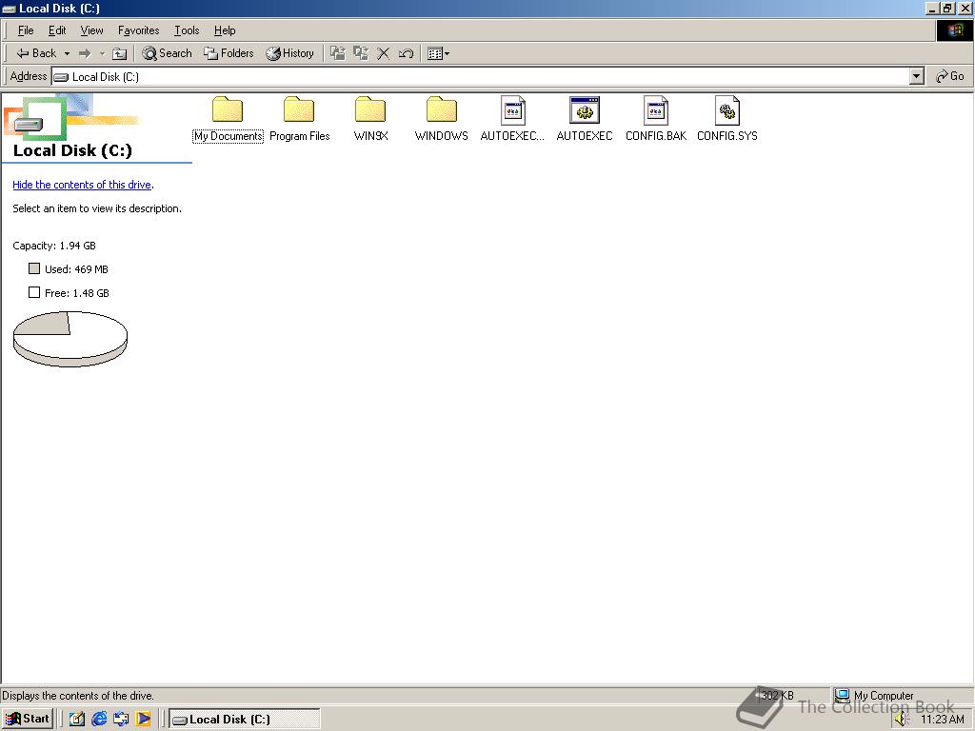The height and width of the screenshot is (731, 975).
Task: Click the disk usage pie chart
Action: pyautogui.click(x=70, y=340)
